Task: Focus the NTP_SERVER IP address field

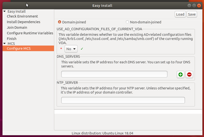Action: coord(123,100)
